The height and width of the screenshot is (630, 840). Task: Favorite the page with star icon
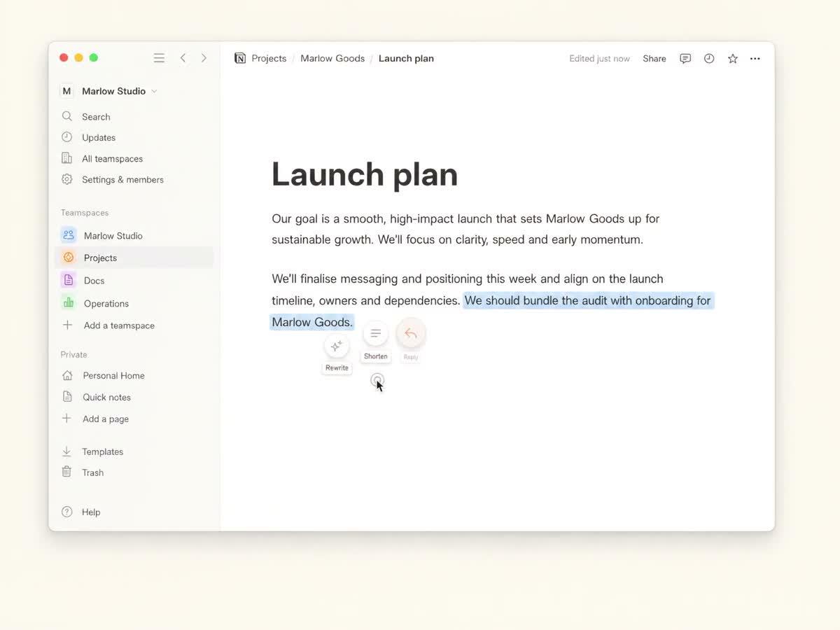(x=733, y=59)
